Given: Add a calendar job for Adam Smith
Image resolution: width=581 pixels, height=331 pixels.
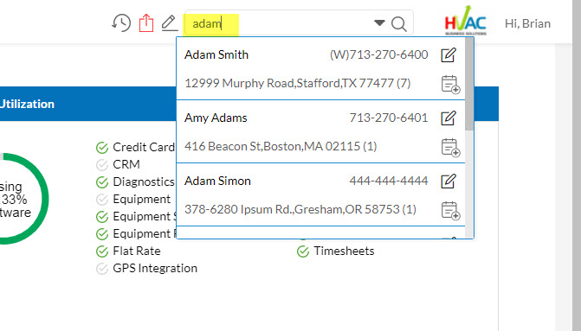Looking at the screenshot, I should click(450, 85).
